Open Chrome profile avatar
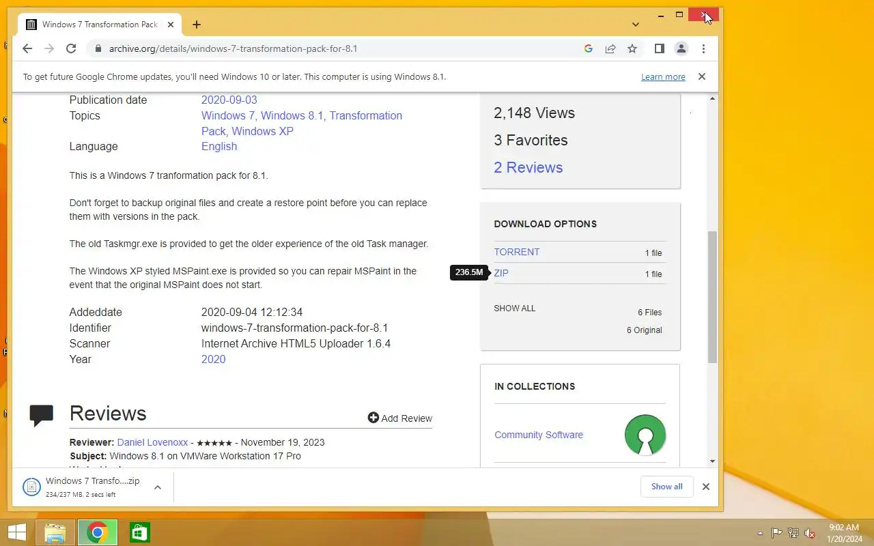Viewport: 874px width, 546px height. pyautogui.click(x=681, y=48)
